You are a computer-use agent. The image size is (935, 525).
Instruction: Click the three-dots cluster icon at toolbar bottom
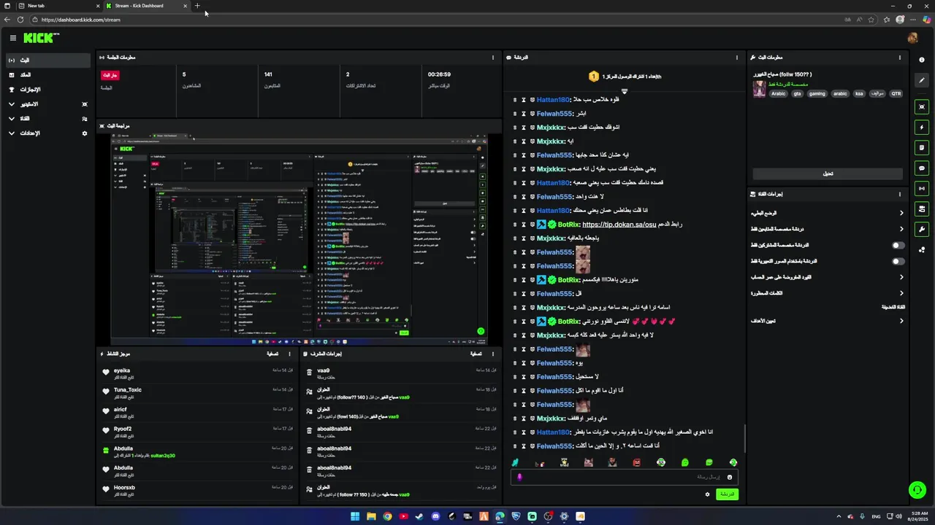pos(922,249)
